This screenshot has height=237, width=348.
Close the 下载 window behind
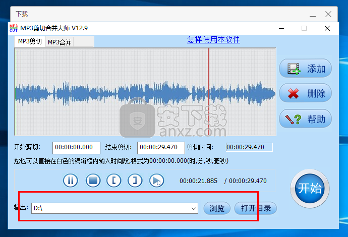click(x=328, y=14)
